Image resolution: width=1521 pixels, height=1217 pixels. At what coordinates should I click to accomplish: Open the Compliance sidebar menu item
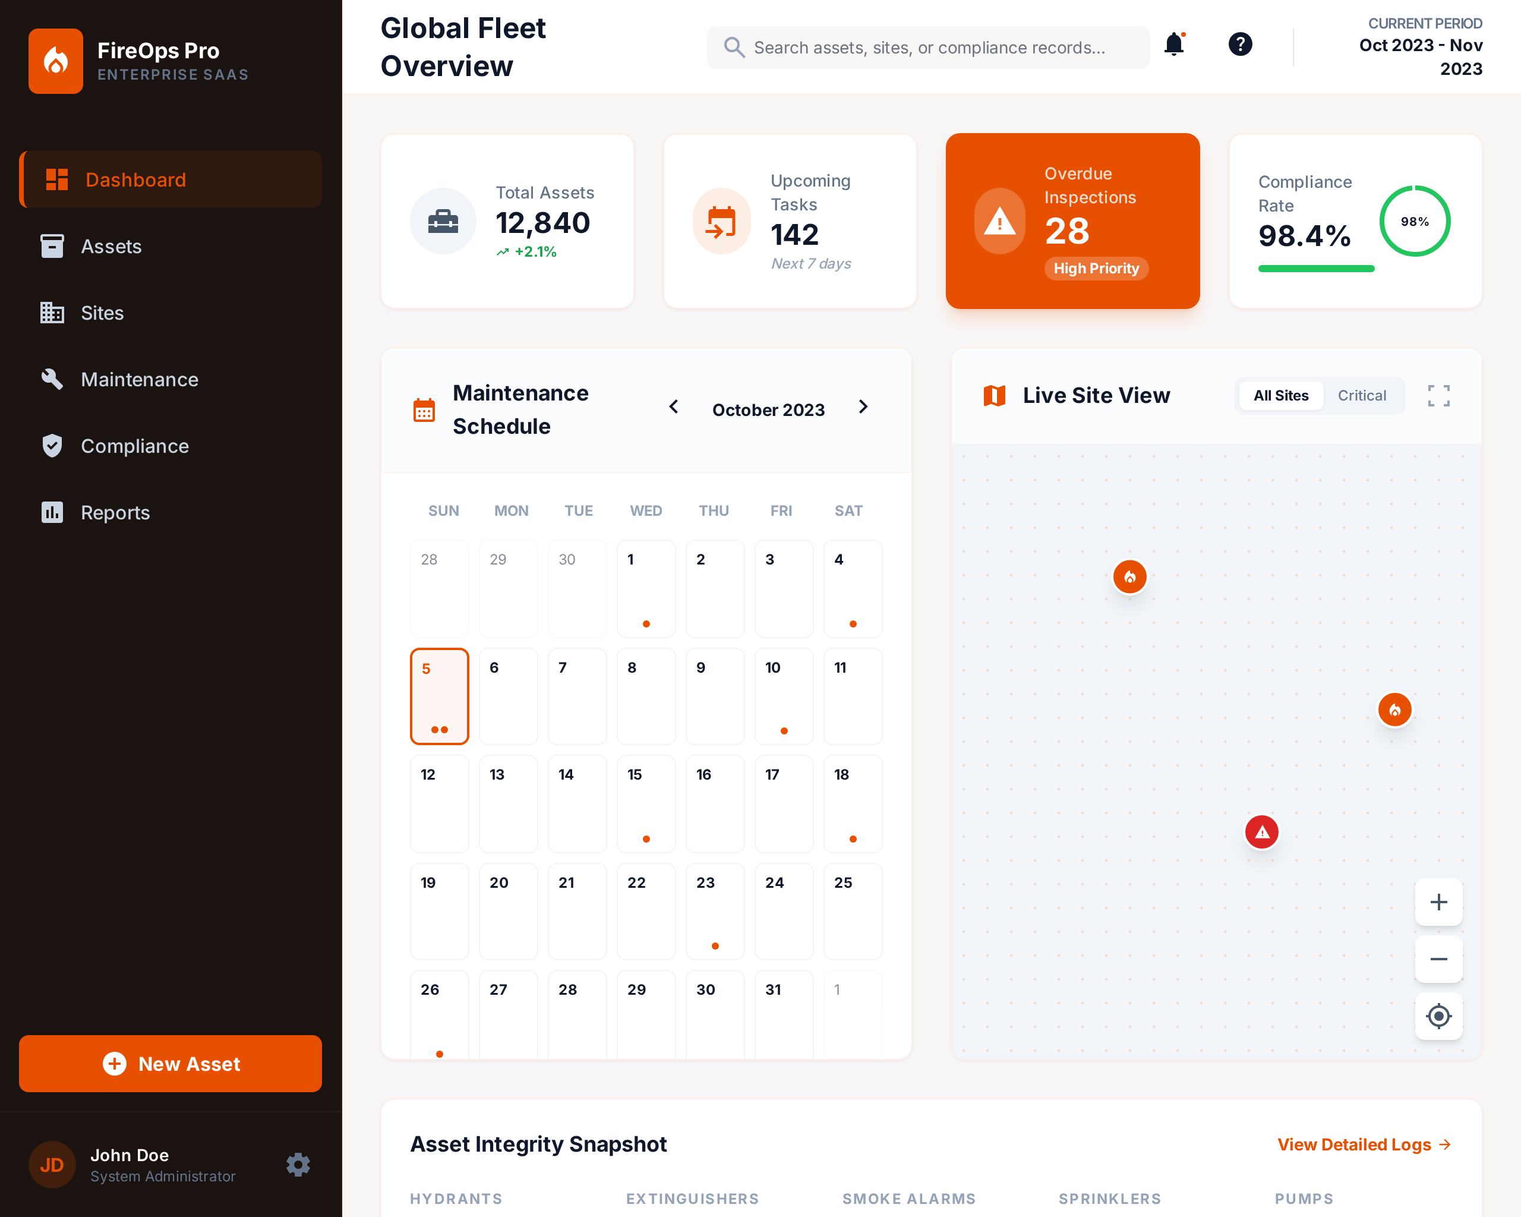[x=135, y=446]
